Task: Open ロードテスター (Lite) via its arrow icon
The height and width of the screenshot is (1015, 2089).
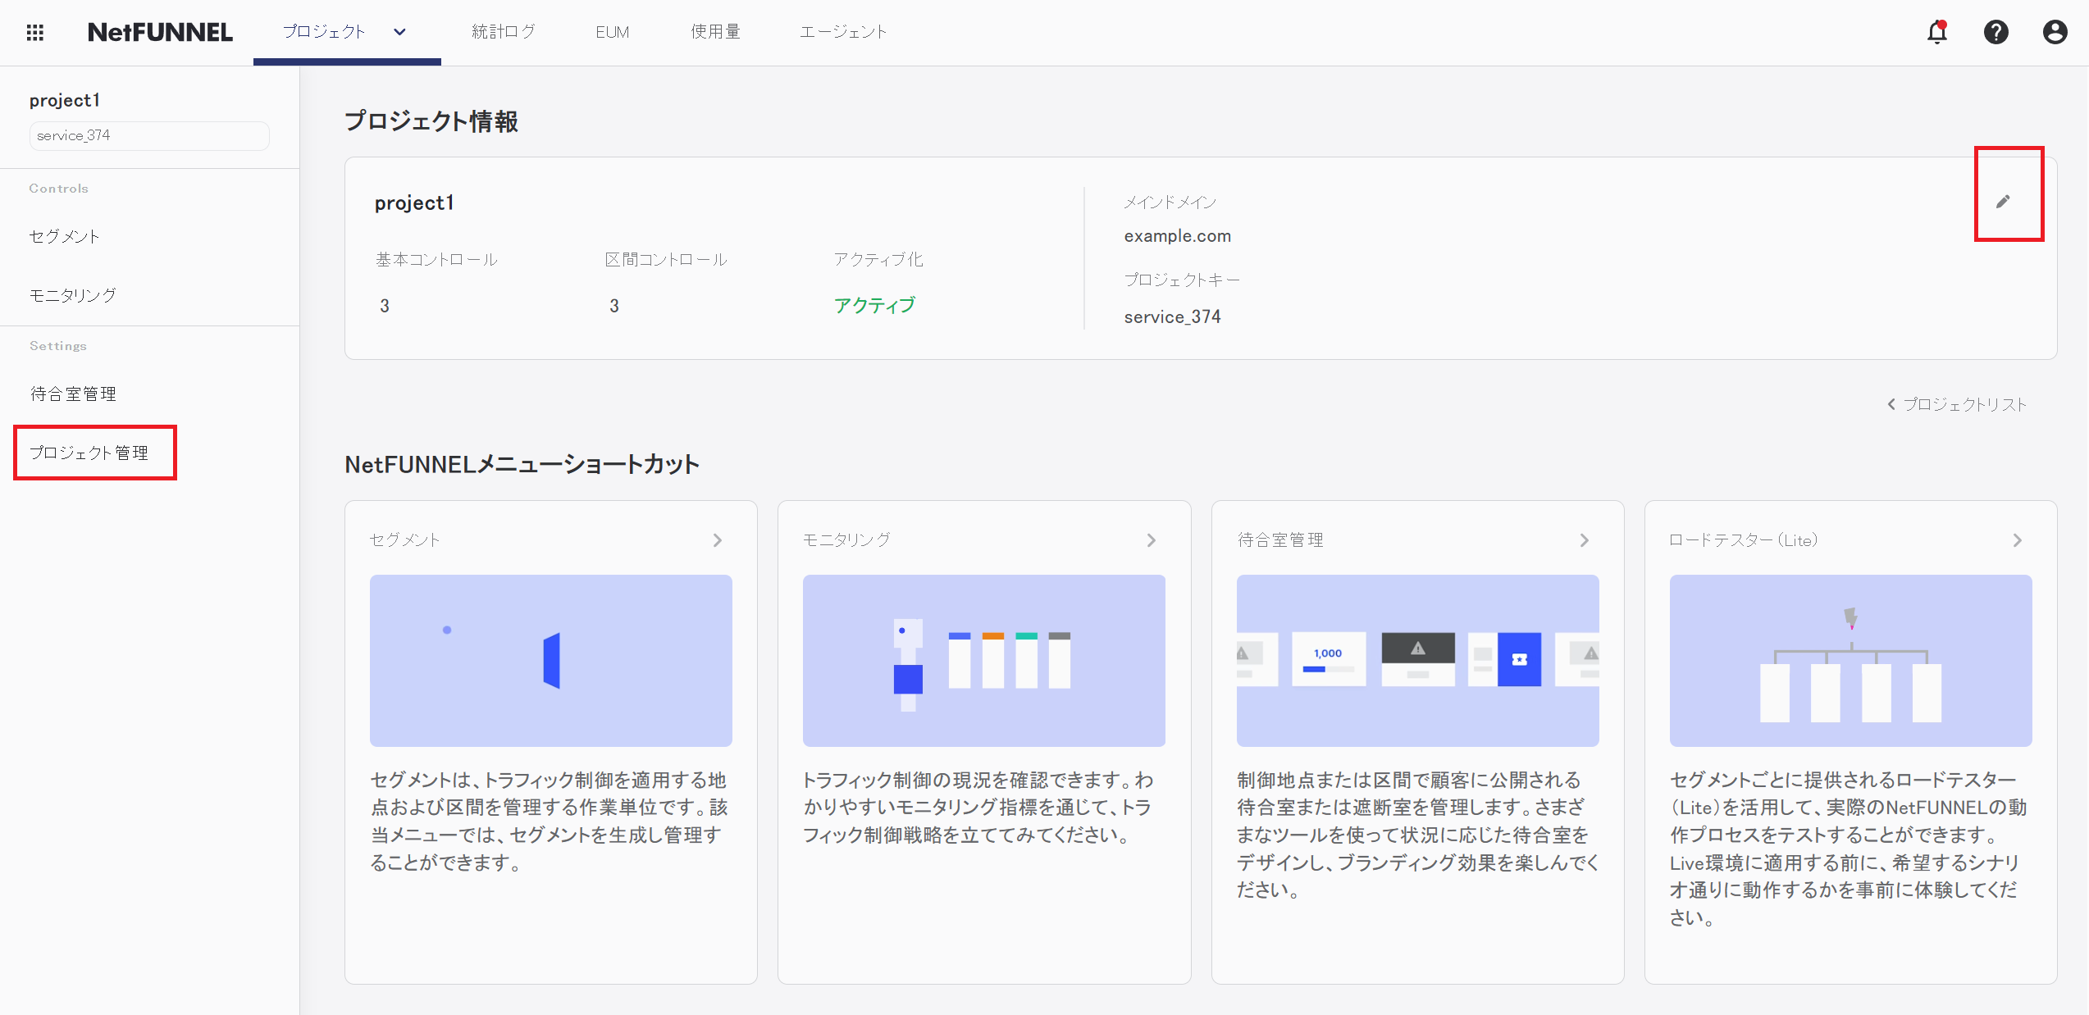Action: point(2018,539)
